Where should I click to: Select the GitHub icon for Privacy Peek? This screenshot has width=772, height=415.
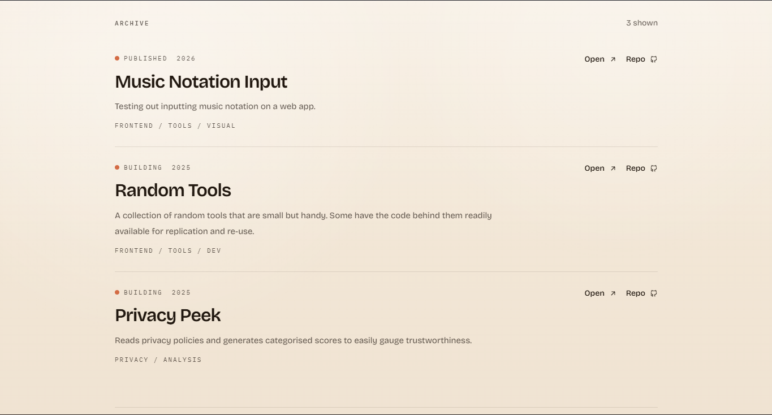(x=654, y=293)
